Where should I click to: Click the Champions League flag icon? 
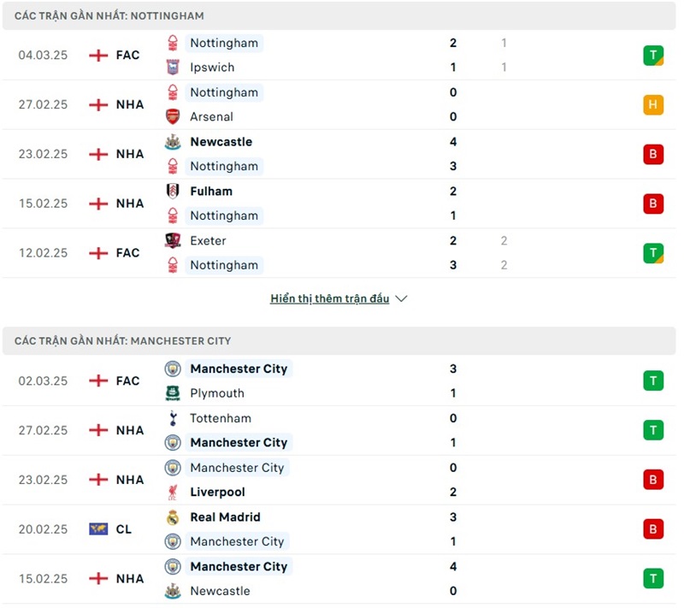point(98,529)
